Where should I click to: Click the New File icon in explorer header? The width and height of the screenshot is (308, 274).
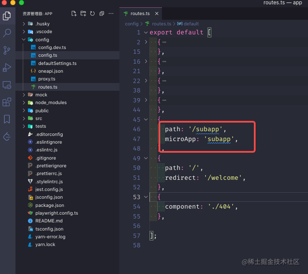74,13
